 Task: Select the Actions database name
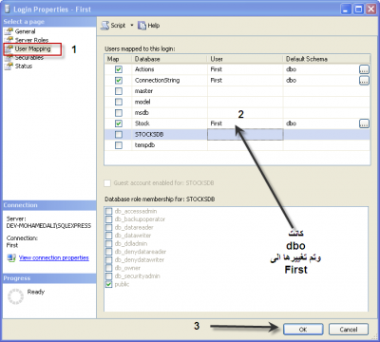[x=144, y=69]
